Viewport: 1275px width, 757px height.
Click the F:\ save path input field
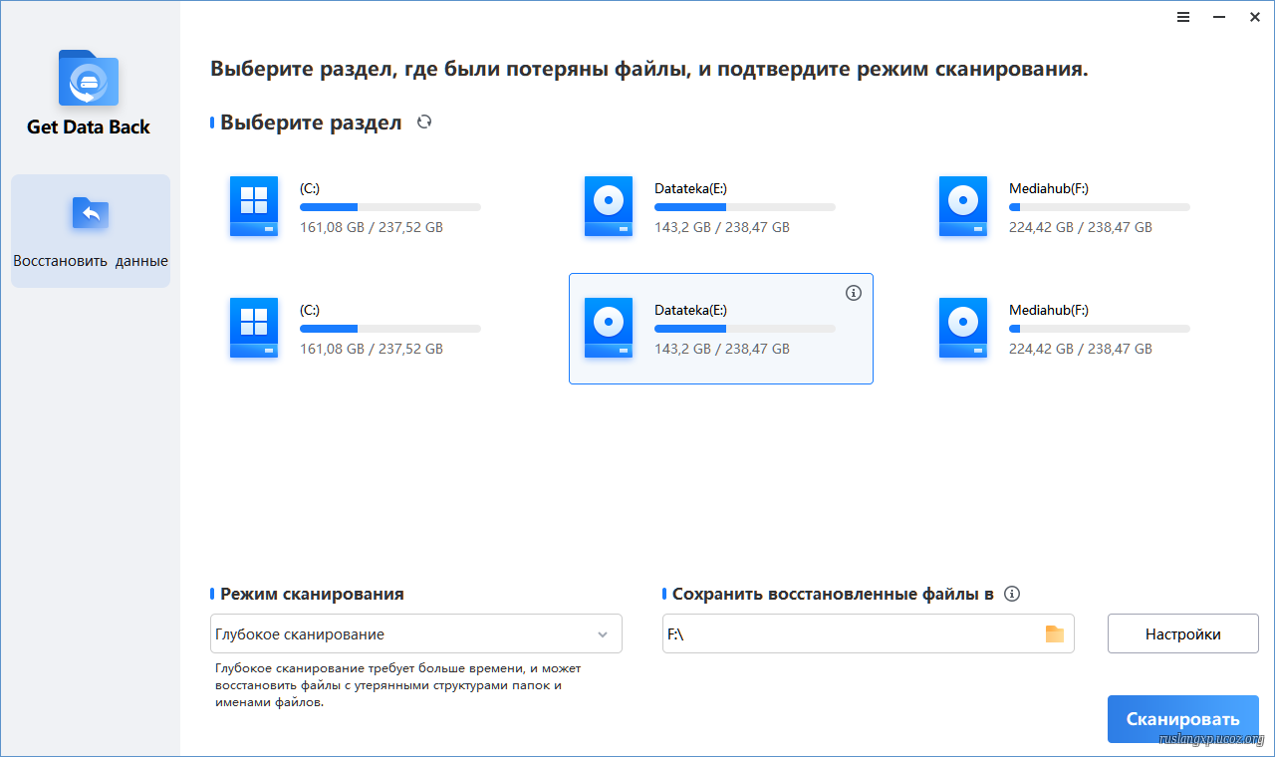pos(847,634)
